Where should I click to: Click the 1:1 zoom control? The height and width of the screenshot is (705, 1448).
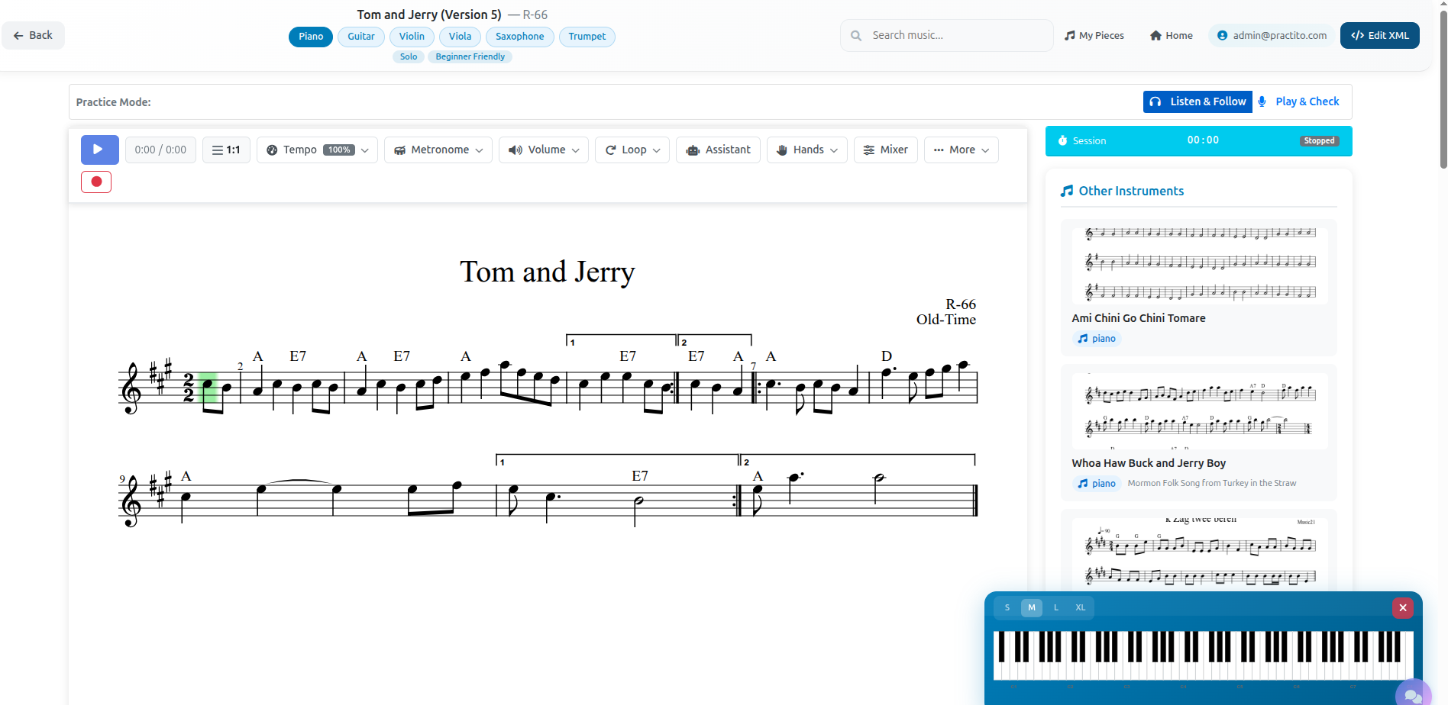click(x=226, y=150)
